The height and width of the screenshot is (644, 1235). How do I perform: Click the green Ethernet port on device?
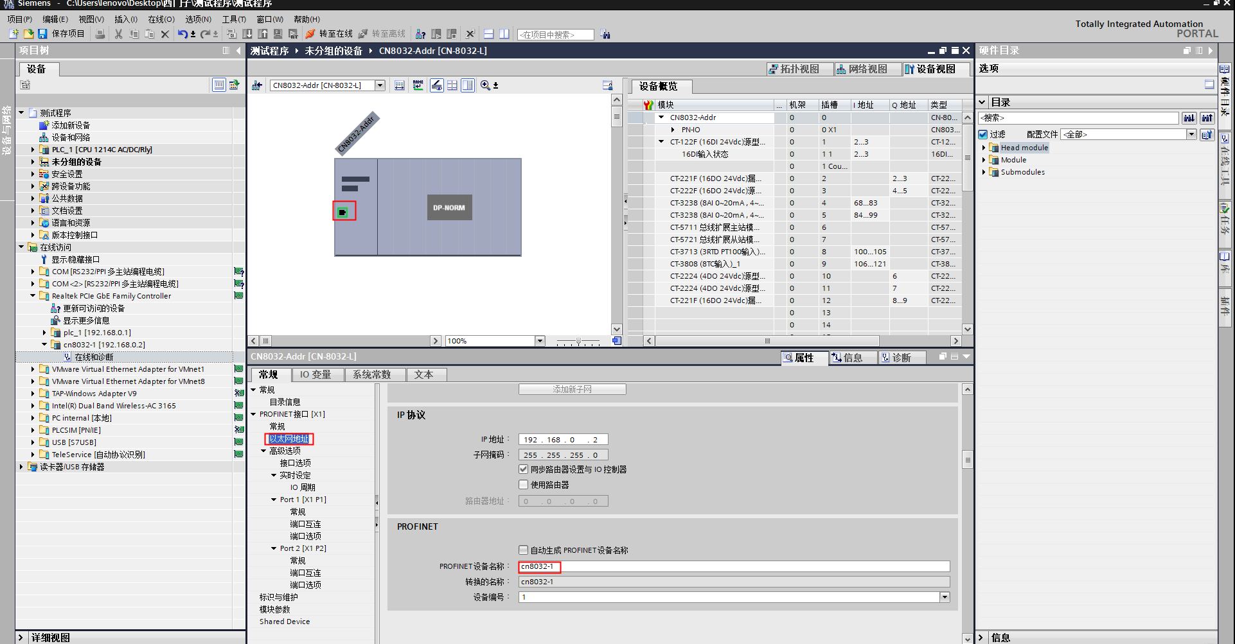(343, 212)
